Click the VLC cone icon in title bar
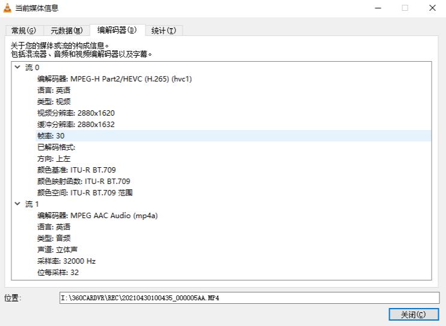Viewport: 446px width, 326px height. (x=7, y=8)
